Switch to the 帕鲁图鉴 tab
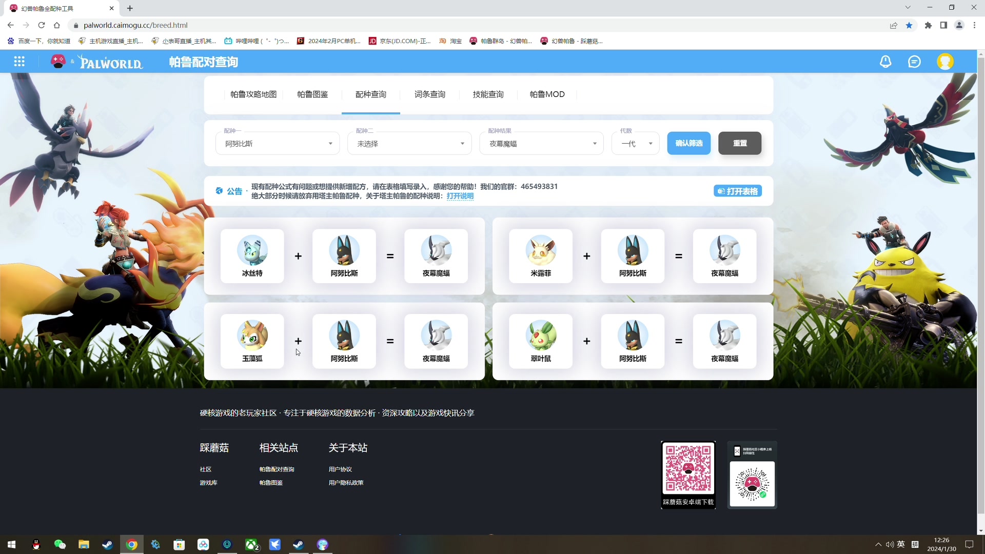Image resolution: width=985 pixels, height=554 pixels. click(x=312, y=94)
